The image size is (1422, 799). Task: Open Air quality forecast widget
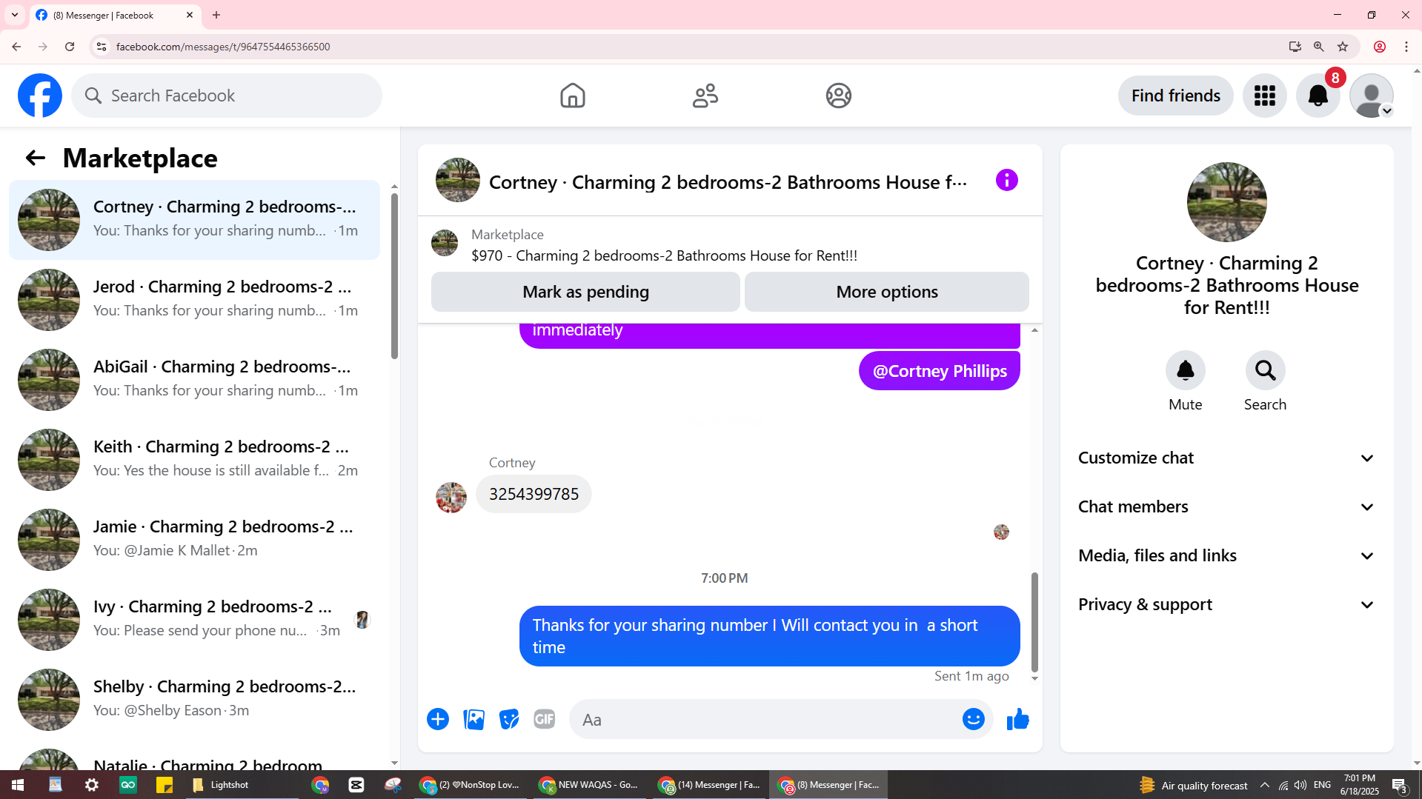pyautogui.click(x=1194, y=786)
